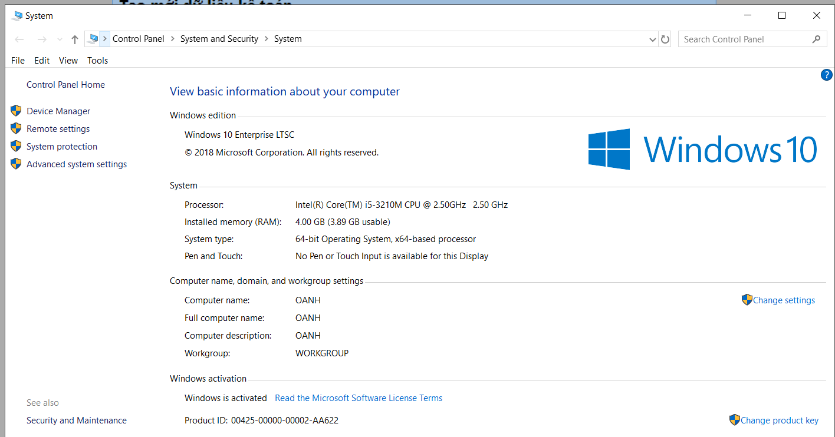Click the Windows is activated text
This screenshot has height=437, width=835.
click(x=226, y=398)
